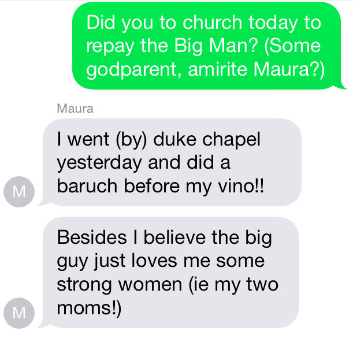Click the line "Besides I believe the big"
Viewport: 353px width, 338px height.
(x=164, y=238)
